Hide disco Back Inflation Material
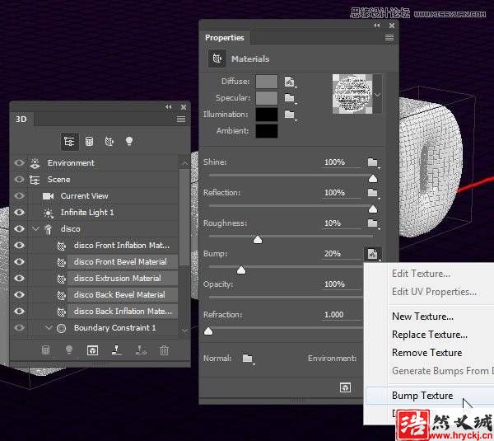This screenshot has height=441, width=494. tap(19, 312)
